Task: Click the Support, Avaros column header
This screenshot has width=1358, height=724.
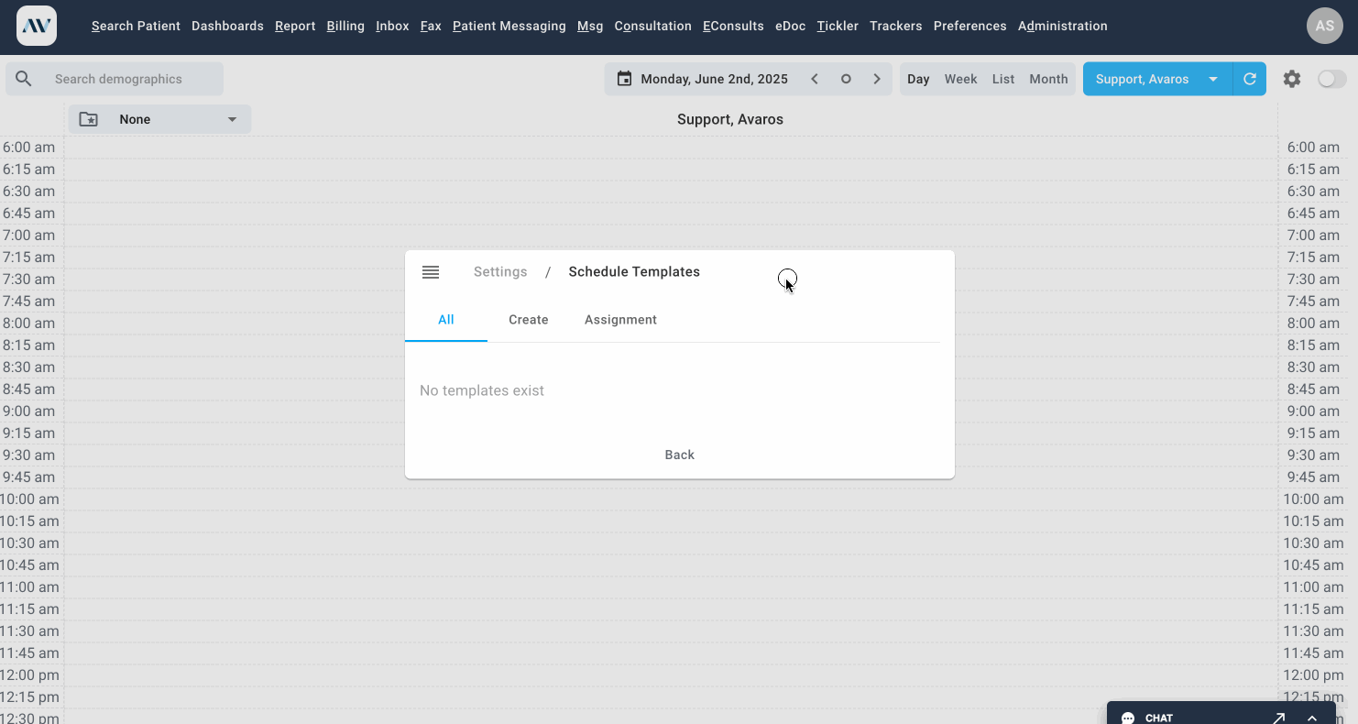Action: [x=730, y=119]
